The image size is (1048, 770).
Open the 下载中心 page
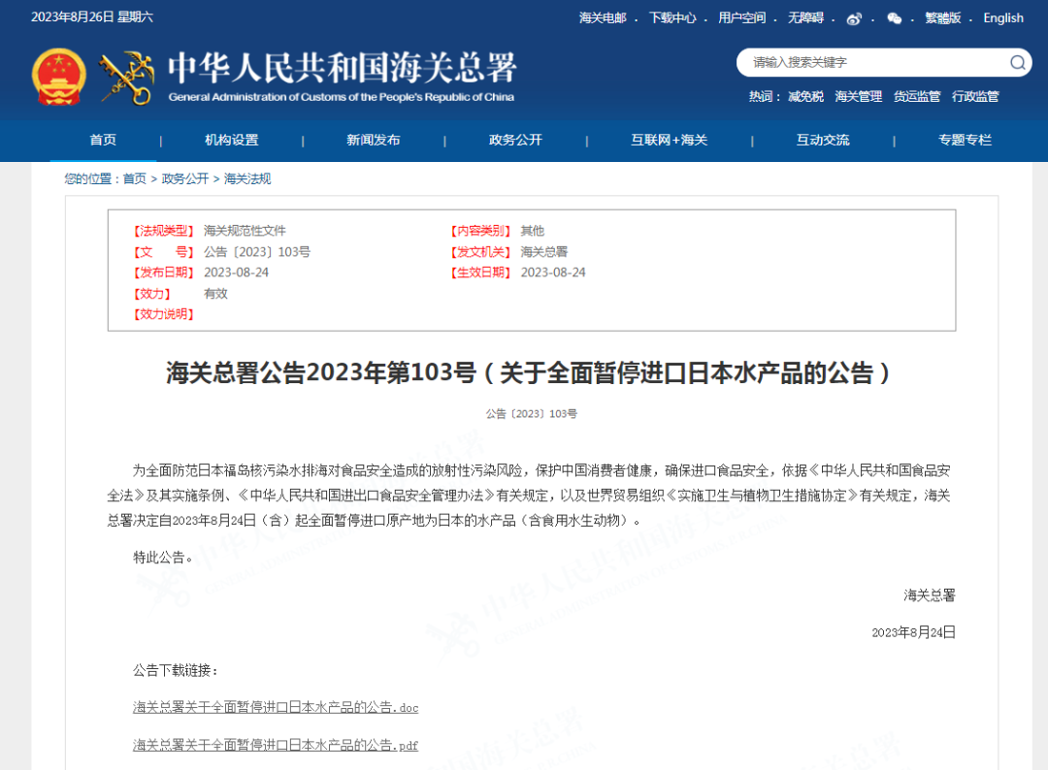pos(673,17)
